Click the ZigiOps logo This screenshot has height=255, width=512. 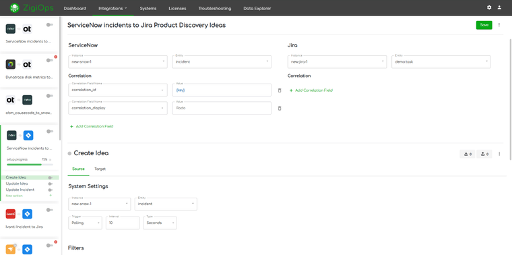pyautogui.click(x=32, y=8)
